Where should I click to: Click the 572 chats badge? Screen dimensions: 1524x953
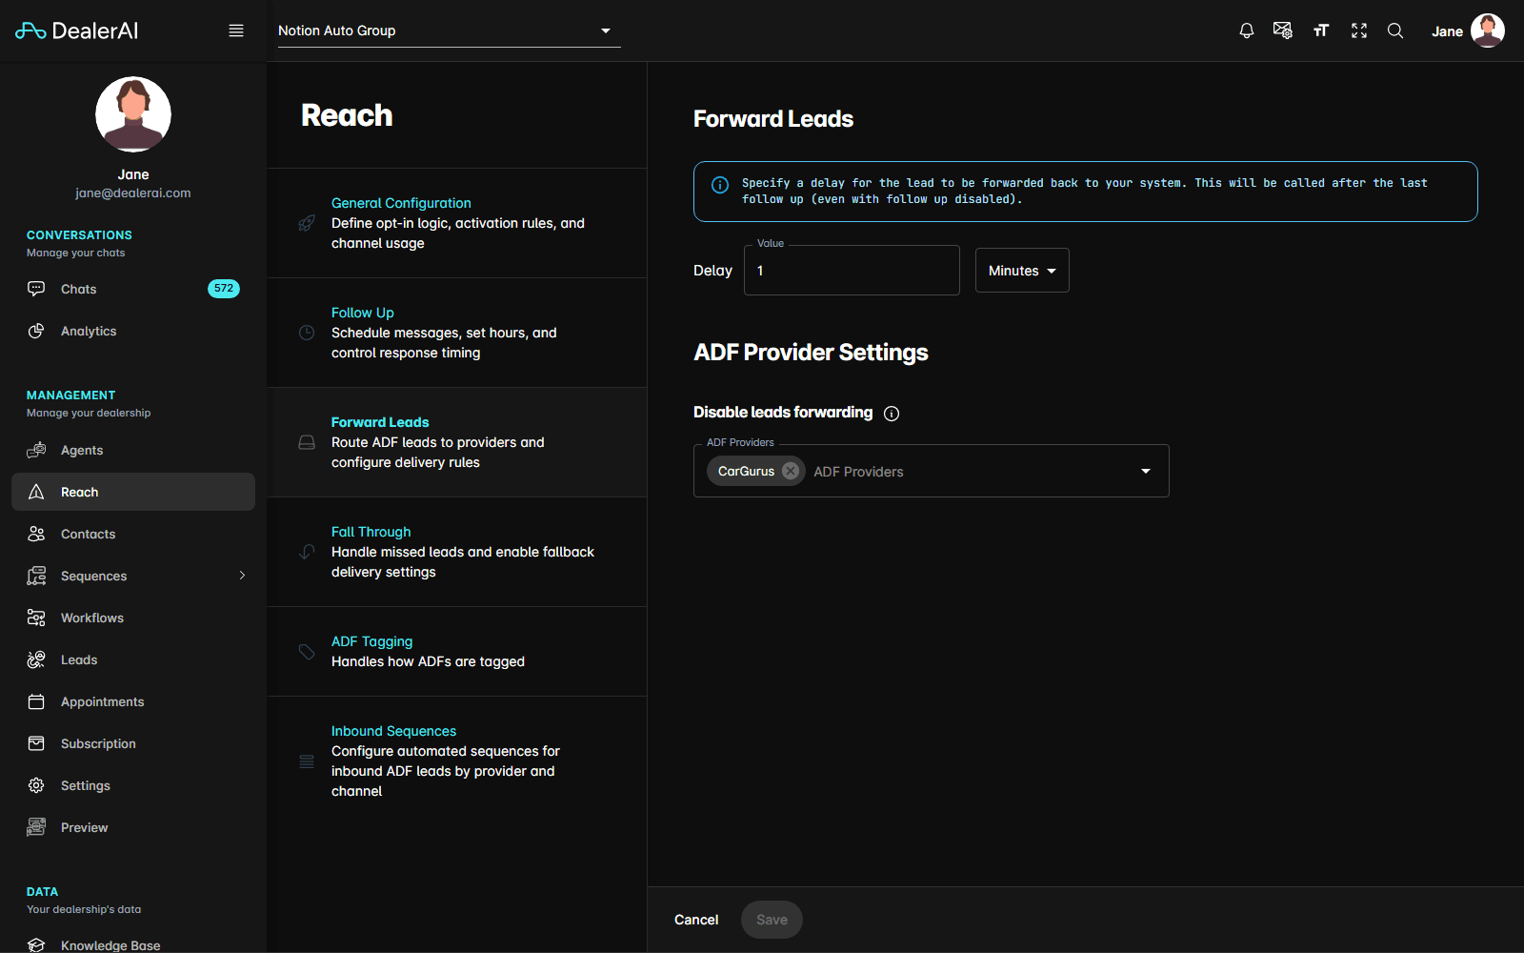coord(224,289)
